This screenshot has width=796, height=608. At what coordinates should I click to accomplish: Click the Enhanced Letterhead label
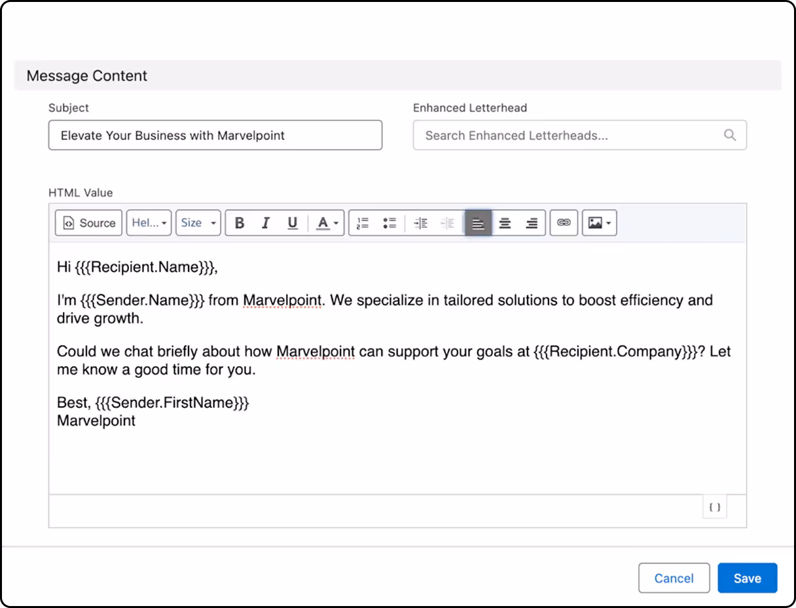pos(470,108)
